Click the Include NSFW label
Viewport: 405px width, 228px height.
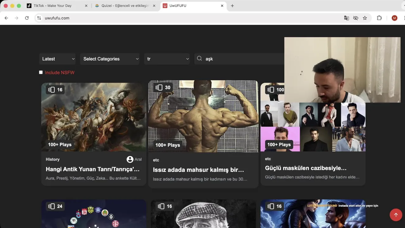[x=59, y=73]
